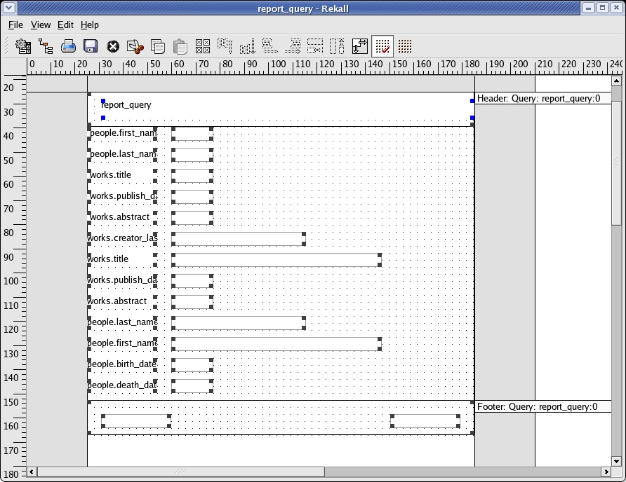Image resolution: width=626 pixels, height=482 pixels.
Task: Click the vertical scrollbar down arrow
Action: coord(616,461)
